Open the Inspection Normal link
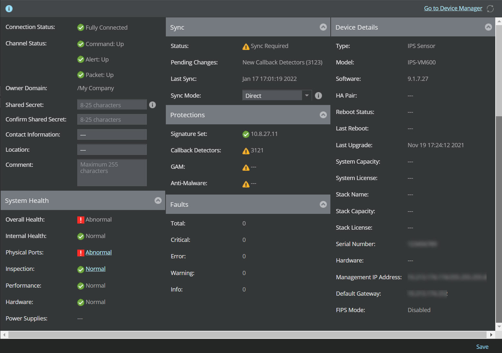 pyautogui.click(x=95, y=269)
